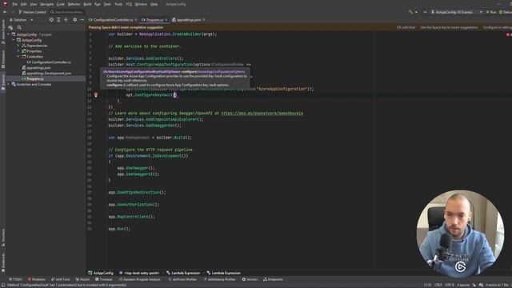Hide the Solution panel with minus icon

point(82,20)
